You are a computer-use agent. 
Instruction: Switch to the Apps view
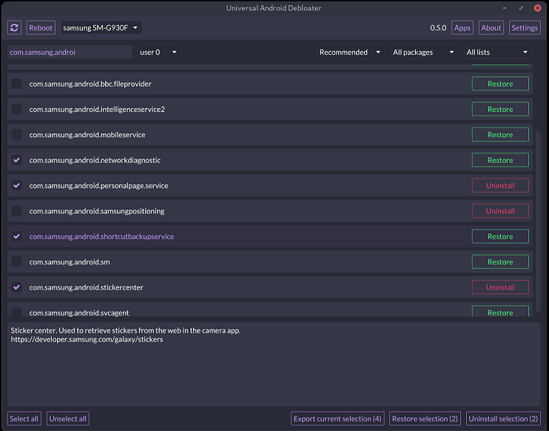(x=462, y=27)
